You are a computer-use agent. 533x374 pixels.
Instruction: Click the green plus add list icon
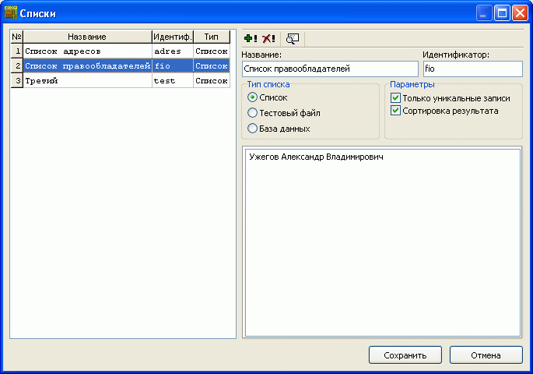click(x=250, y=38)
